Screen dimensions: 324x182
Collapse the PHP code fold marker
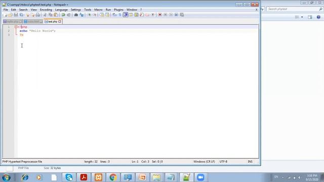coord(16,27)
